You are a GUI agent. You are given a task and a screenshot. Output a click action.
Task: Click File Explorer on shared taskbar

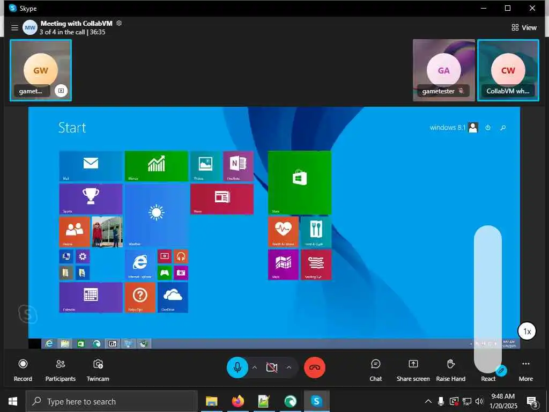pos(65,344)
